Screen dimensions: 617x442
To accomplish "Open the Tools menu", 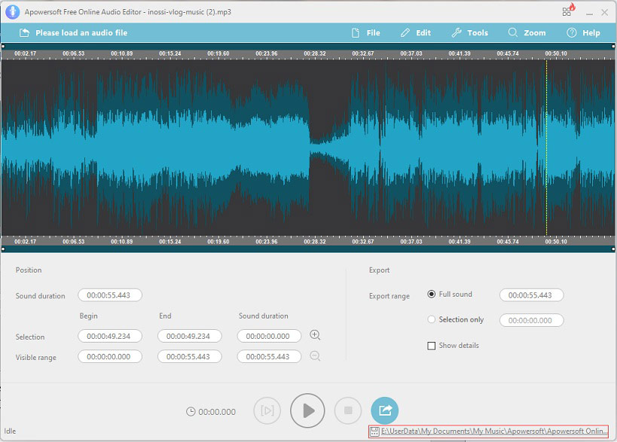I will (470, 33).
